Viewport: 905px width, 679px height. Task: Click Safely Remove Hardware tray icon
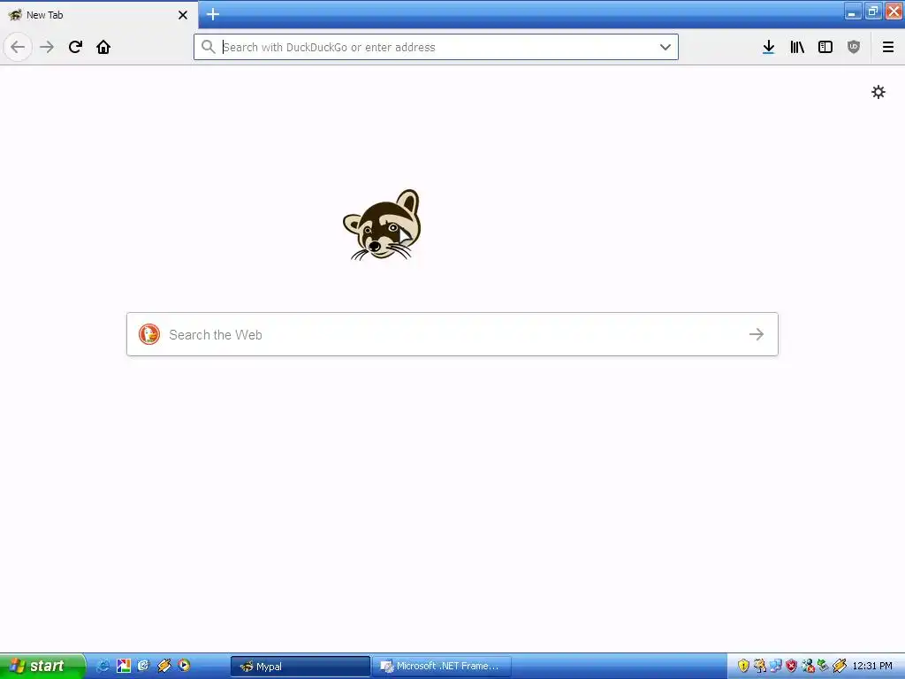point(823,666)
